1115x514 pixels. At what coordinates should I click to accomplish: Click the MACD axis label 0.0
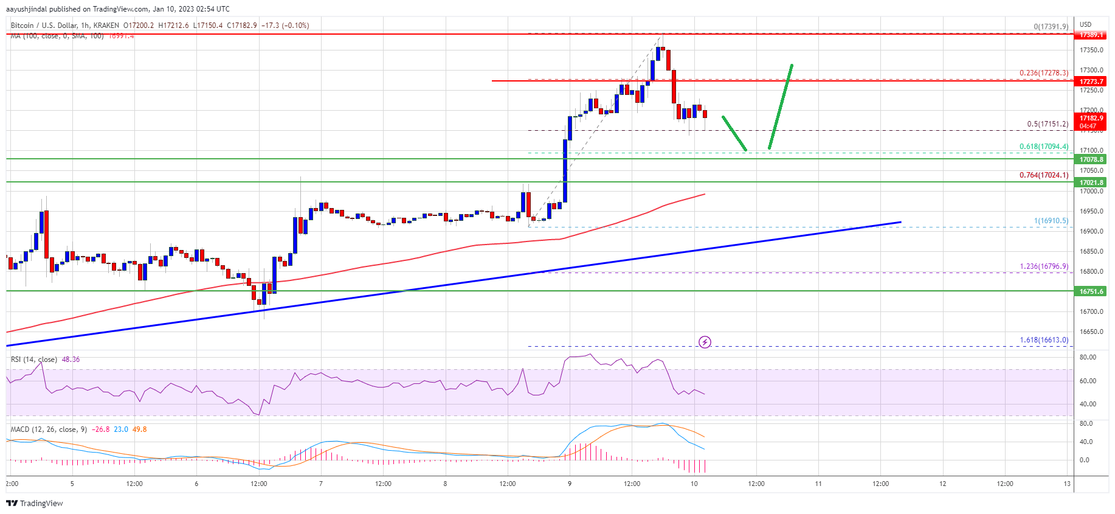pos(1084,460)
